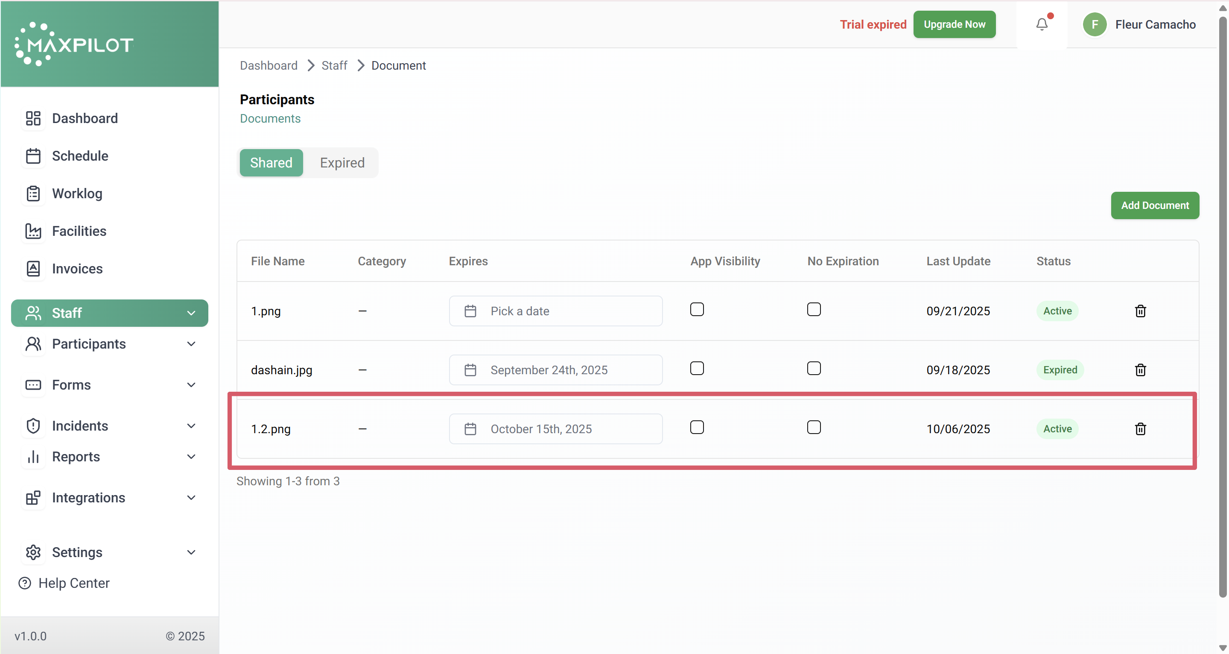Click the notification bell icon
This screenshot has width=1229, height=654.
coord(1042,24)
